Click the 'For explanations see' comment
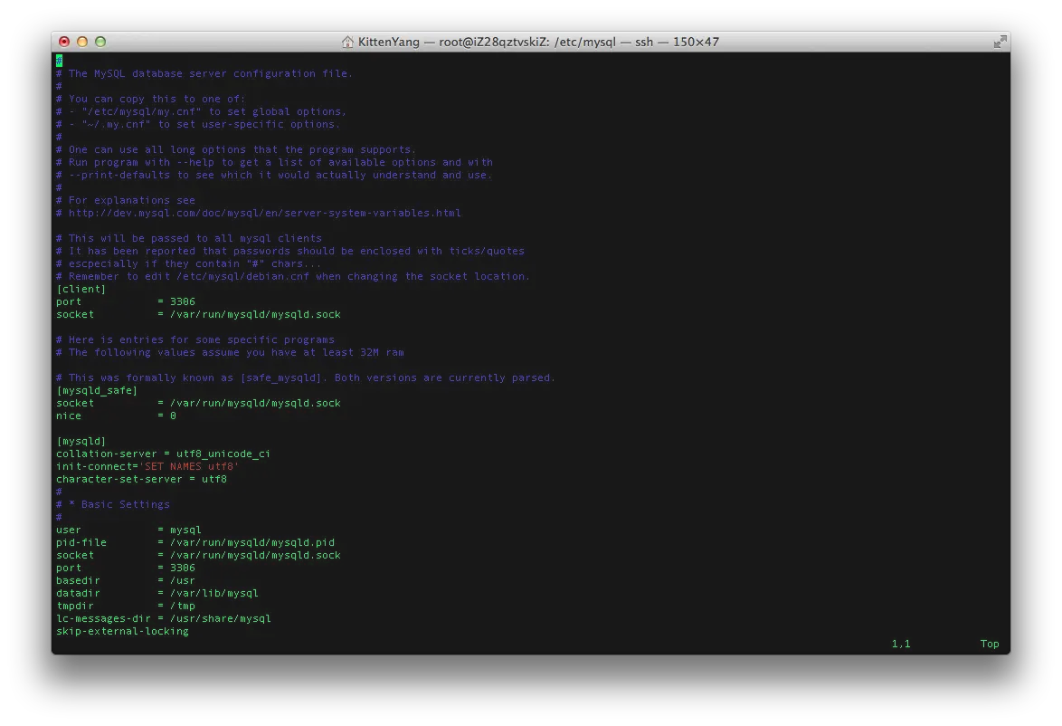The width and height of the screenshot is (1062, 726). point(126,201)
